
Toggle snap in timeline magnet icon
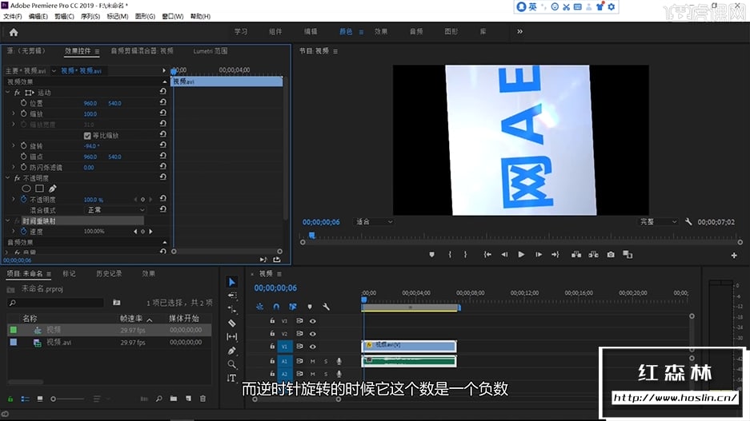[x=276, y=307]
